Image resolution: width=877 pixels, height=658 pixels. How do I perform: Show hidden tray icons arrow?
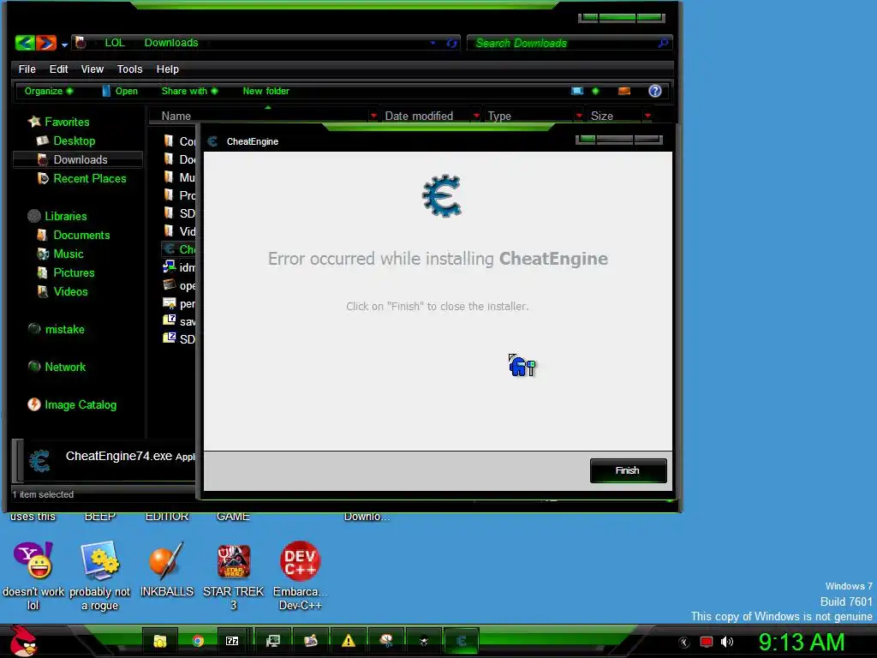point(684,643)
